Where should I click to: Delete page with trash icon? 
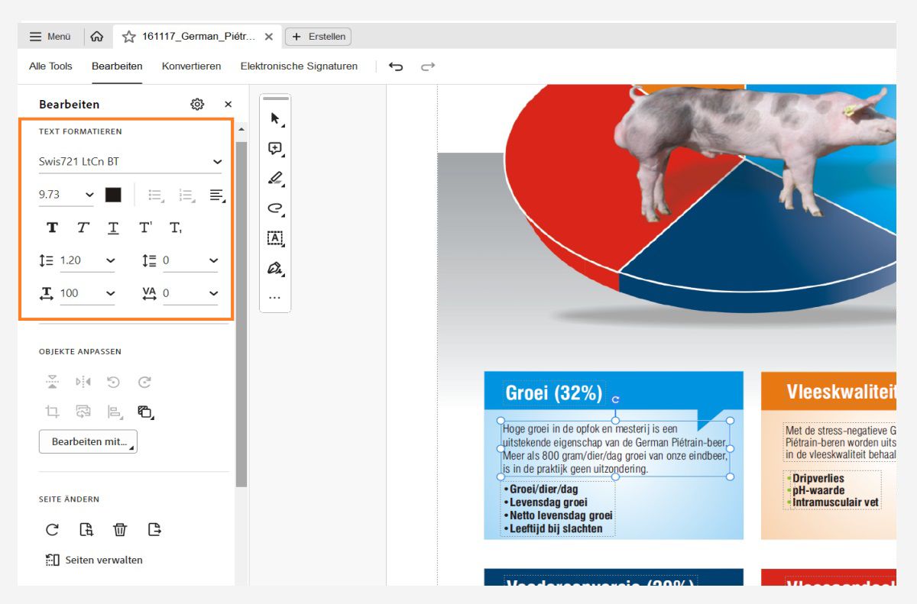[120, 529]
